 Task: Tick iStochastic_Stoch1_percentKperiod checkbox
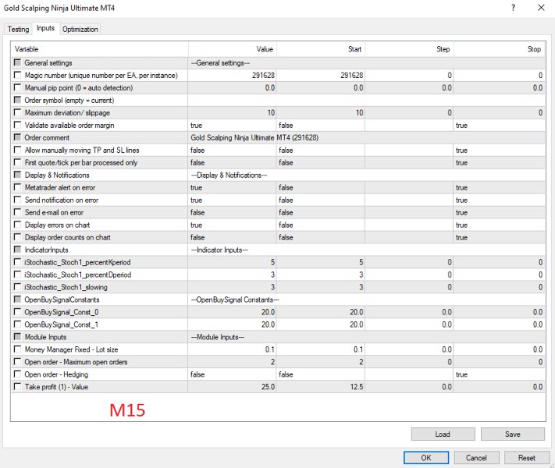coord(17,262)
